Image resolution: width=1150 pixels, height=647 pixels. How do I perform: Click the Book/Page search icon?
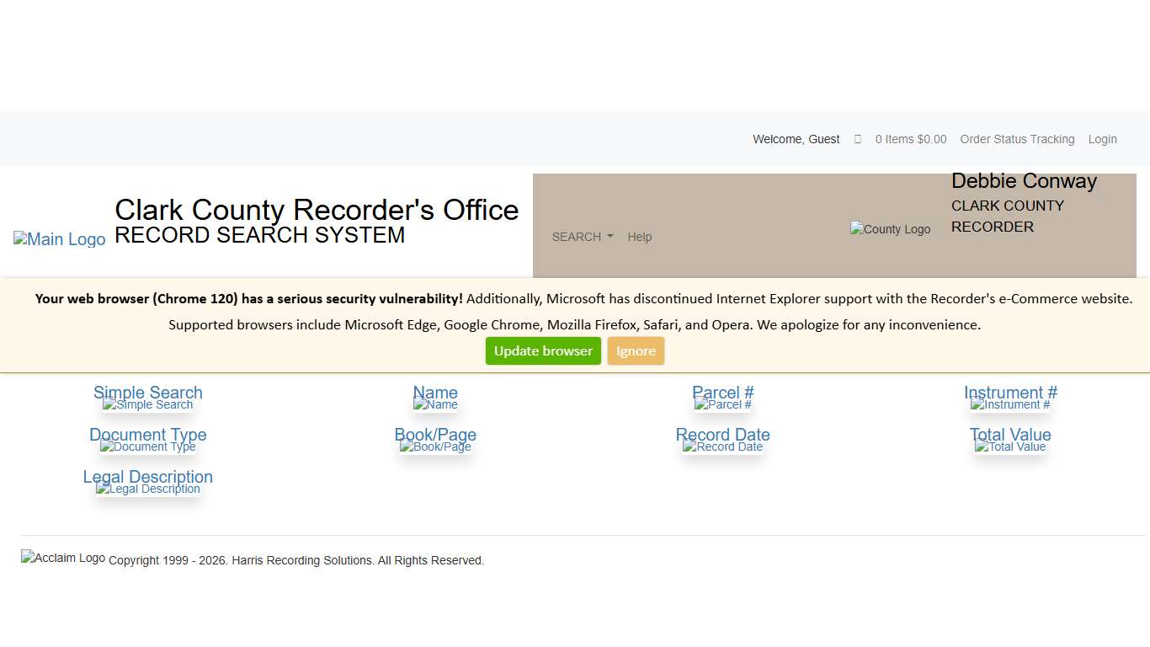pos(435,446)
